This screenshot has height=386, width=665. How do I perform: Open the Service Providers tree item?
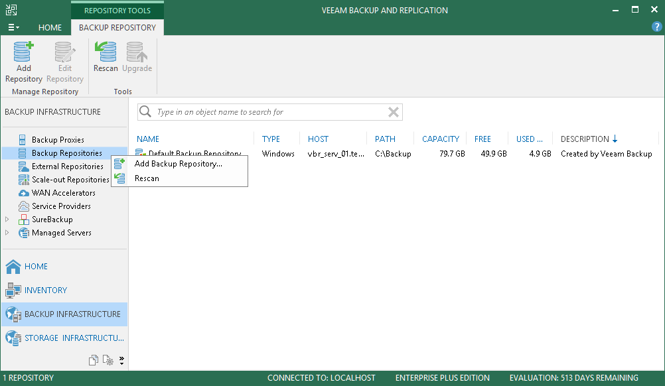click(x=62, y=206)
